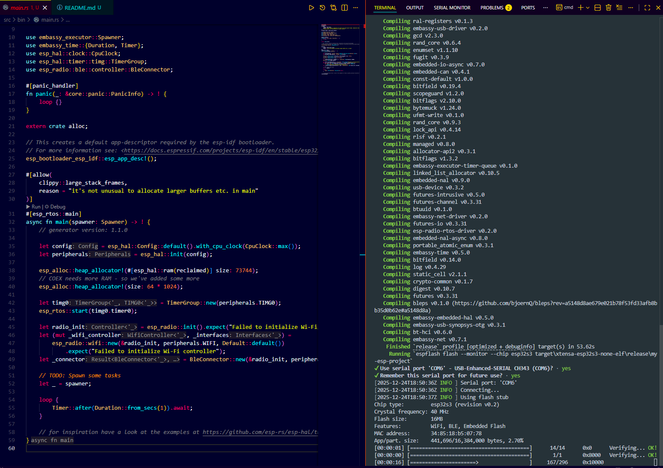Image resolution: width=663 pixels, height=468 pixels.
Task: Split the editor to the right
Action: 344,8
